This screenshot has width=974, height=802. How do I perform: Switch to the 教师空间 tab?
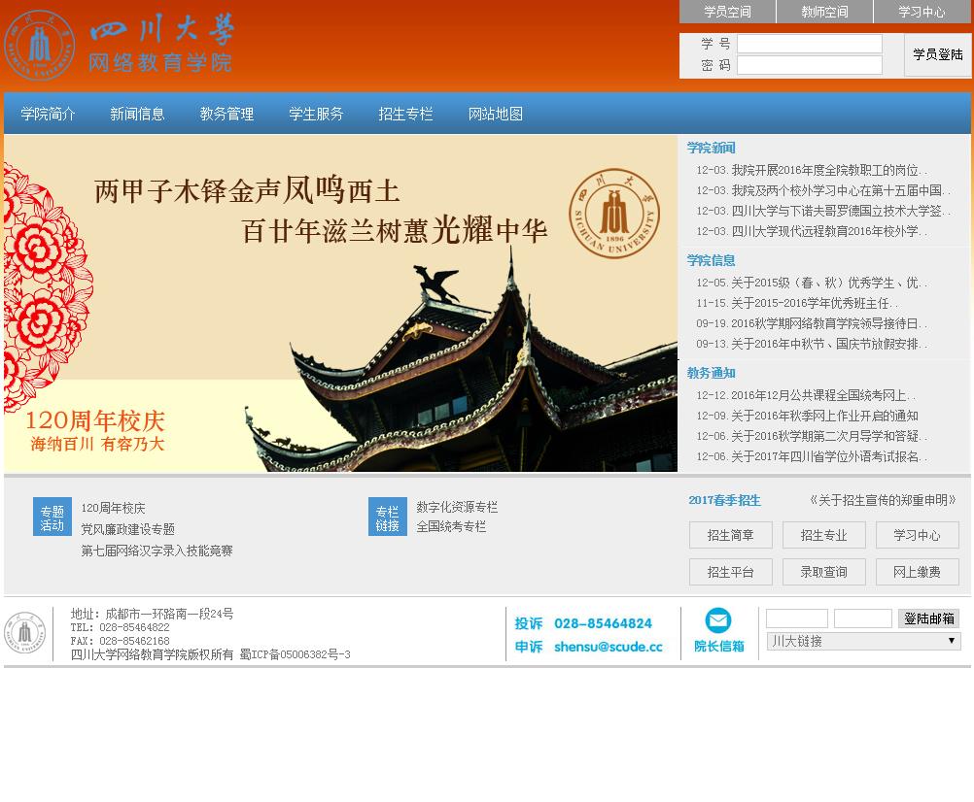824,12
